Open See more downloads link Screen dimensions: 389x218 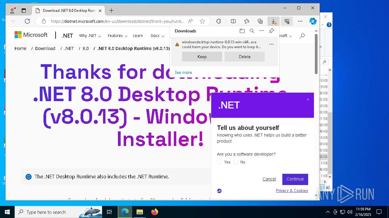pos(183,72)
